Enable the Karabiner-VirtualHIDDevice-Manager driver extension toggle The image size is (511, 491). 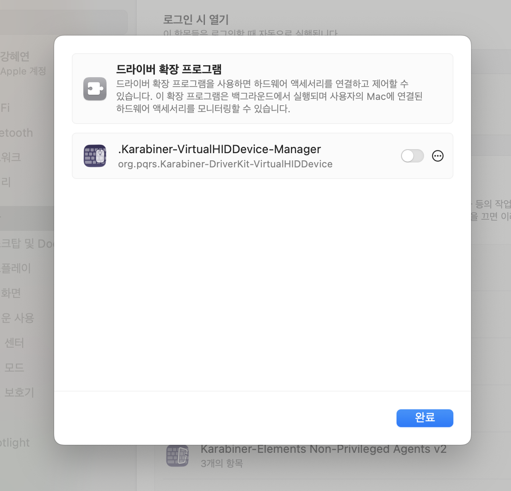(x=412, y=156)
